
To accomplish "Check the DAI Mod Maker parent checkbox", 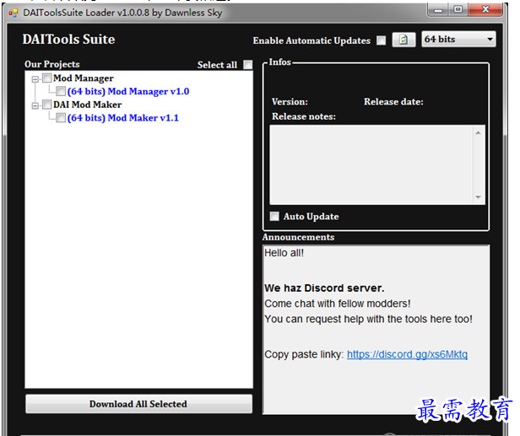I will tap(46, 105).
